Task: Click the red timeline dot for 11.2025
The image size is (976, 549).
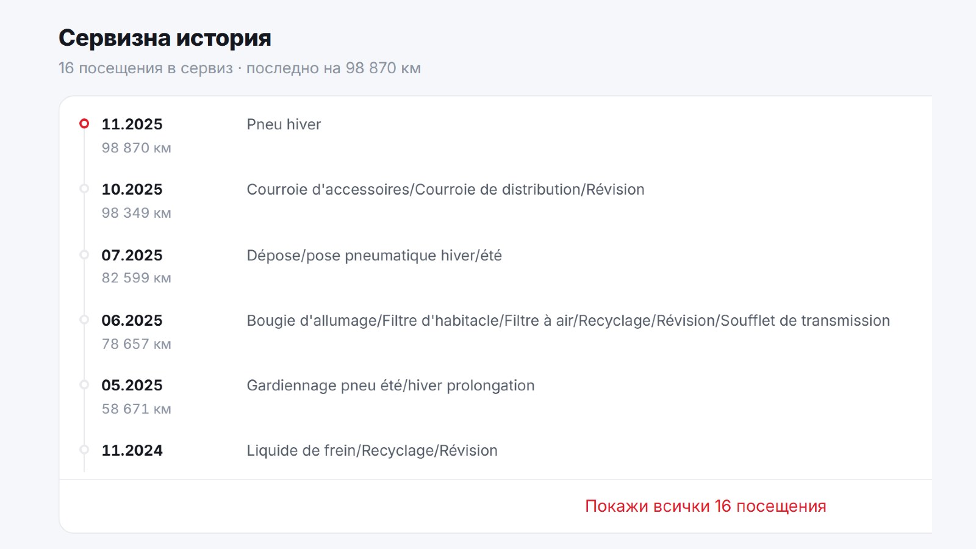Action: pyautogui.click(x=84, y=124)
